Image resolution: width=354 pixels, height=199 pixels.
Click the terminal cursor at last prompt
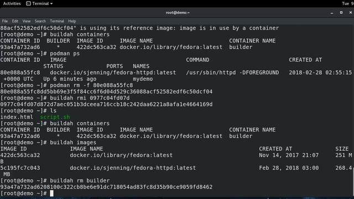click(51, 193)
